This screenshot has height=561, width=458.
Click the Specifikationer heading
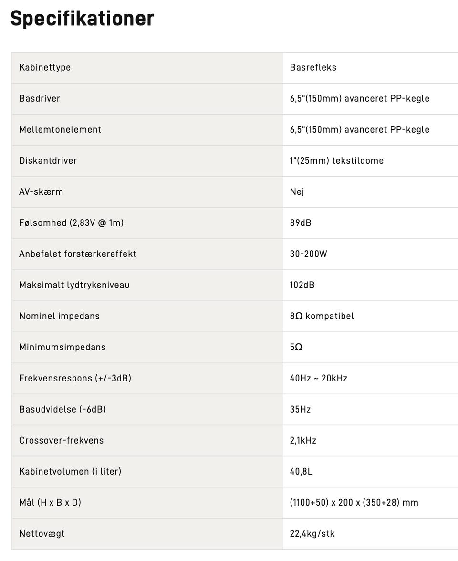pyautogui.click(x=82, y=19)
